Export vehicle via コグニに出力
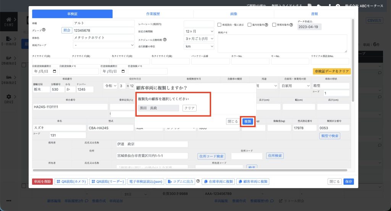 pyautogui.click(x=181, y=182)
